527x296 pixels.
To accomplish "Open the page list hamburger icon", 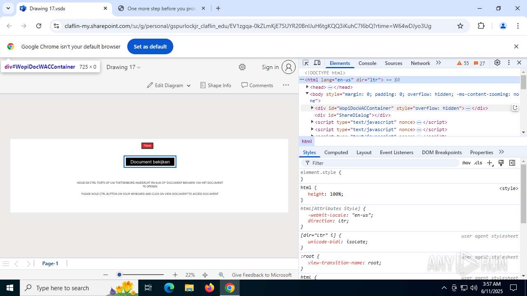I will [6, 264].
